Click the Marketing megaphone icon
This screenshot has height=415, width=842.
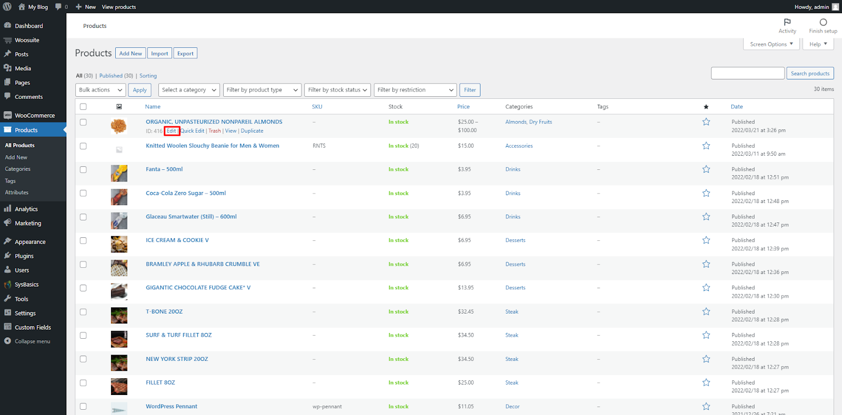7,222
